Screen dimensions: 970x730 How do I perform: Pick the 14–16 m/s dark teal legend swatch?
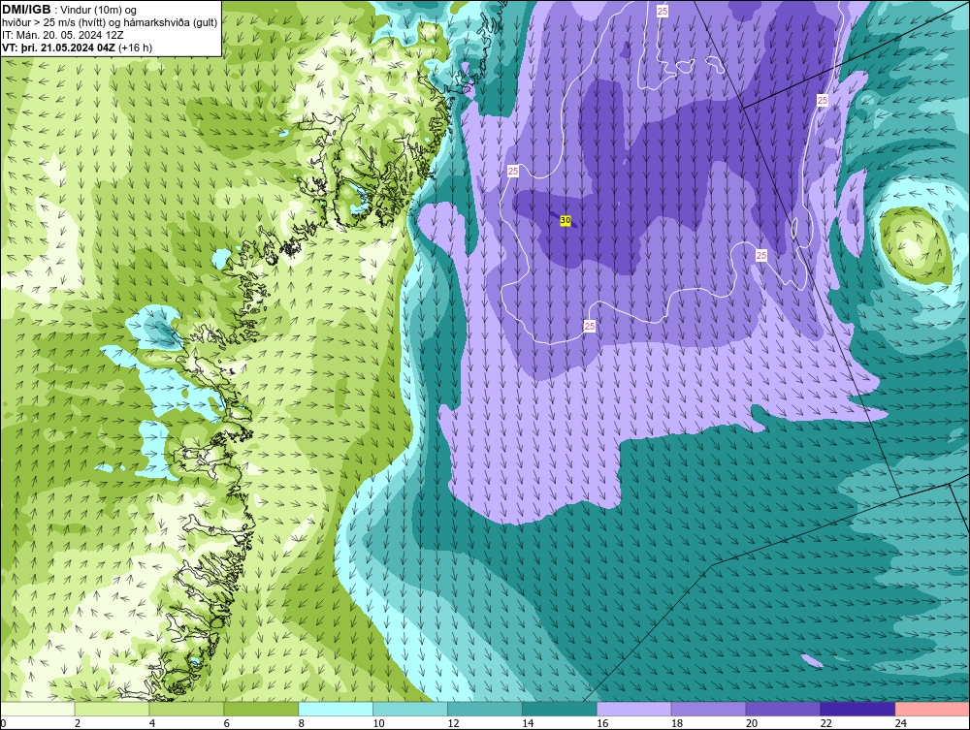560,709
